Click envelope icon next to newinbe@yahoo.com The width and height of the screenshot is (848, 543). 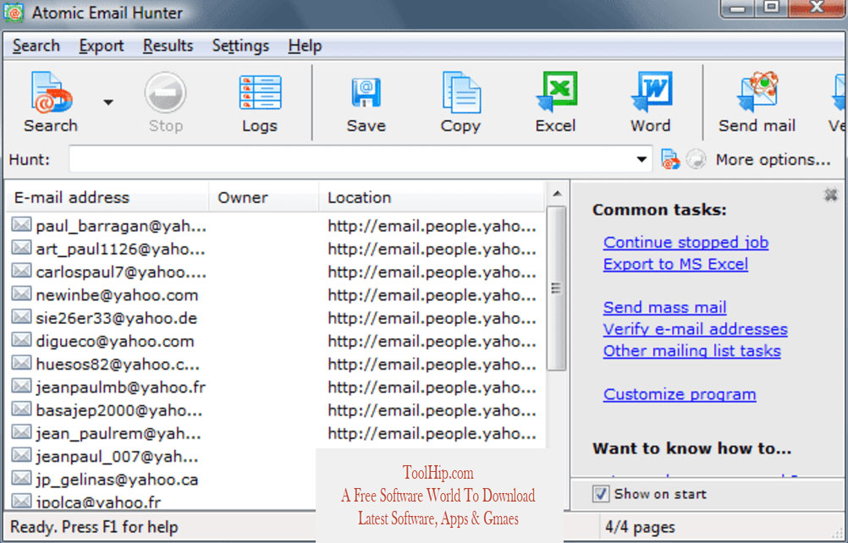[x=21, y=293]
